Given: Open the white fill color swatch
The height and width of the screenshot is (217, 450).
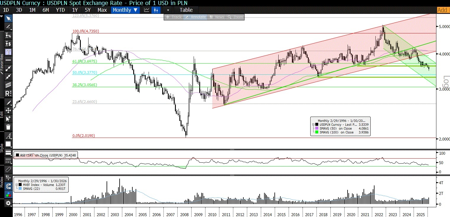Looking at the screenshot, I should click(8, 144).
